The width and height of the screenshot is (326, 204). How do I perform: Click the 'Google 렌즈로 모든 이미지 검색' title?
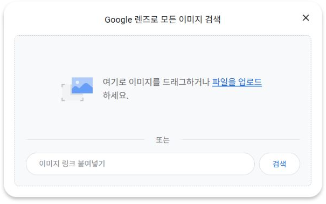pos(162,19)
